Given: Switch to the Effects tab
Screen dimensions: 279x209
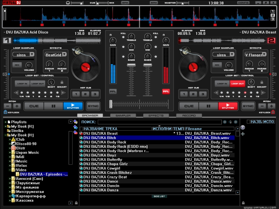Looking at the screenshot, I should 156,116.
